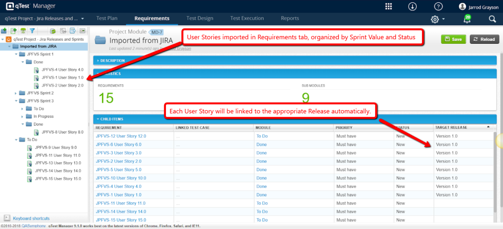Select JPFVS-2 User Story 2.0 in tree
Screen dimensions: 503x229
62,85
